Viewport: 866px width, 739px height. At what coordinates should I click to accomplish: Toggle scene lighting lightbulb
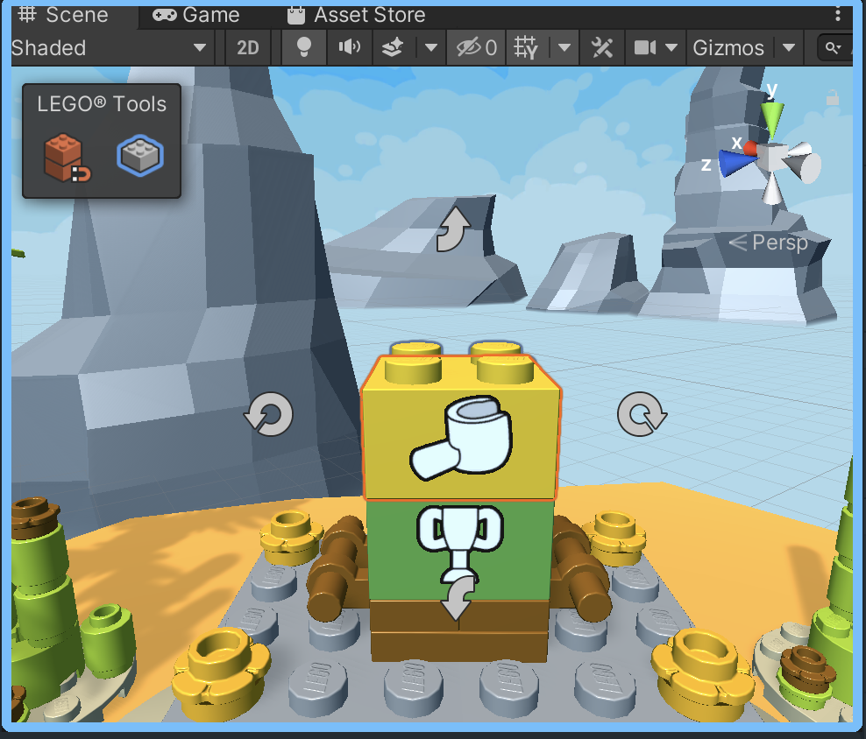(304, 48)
